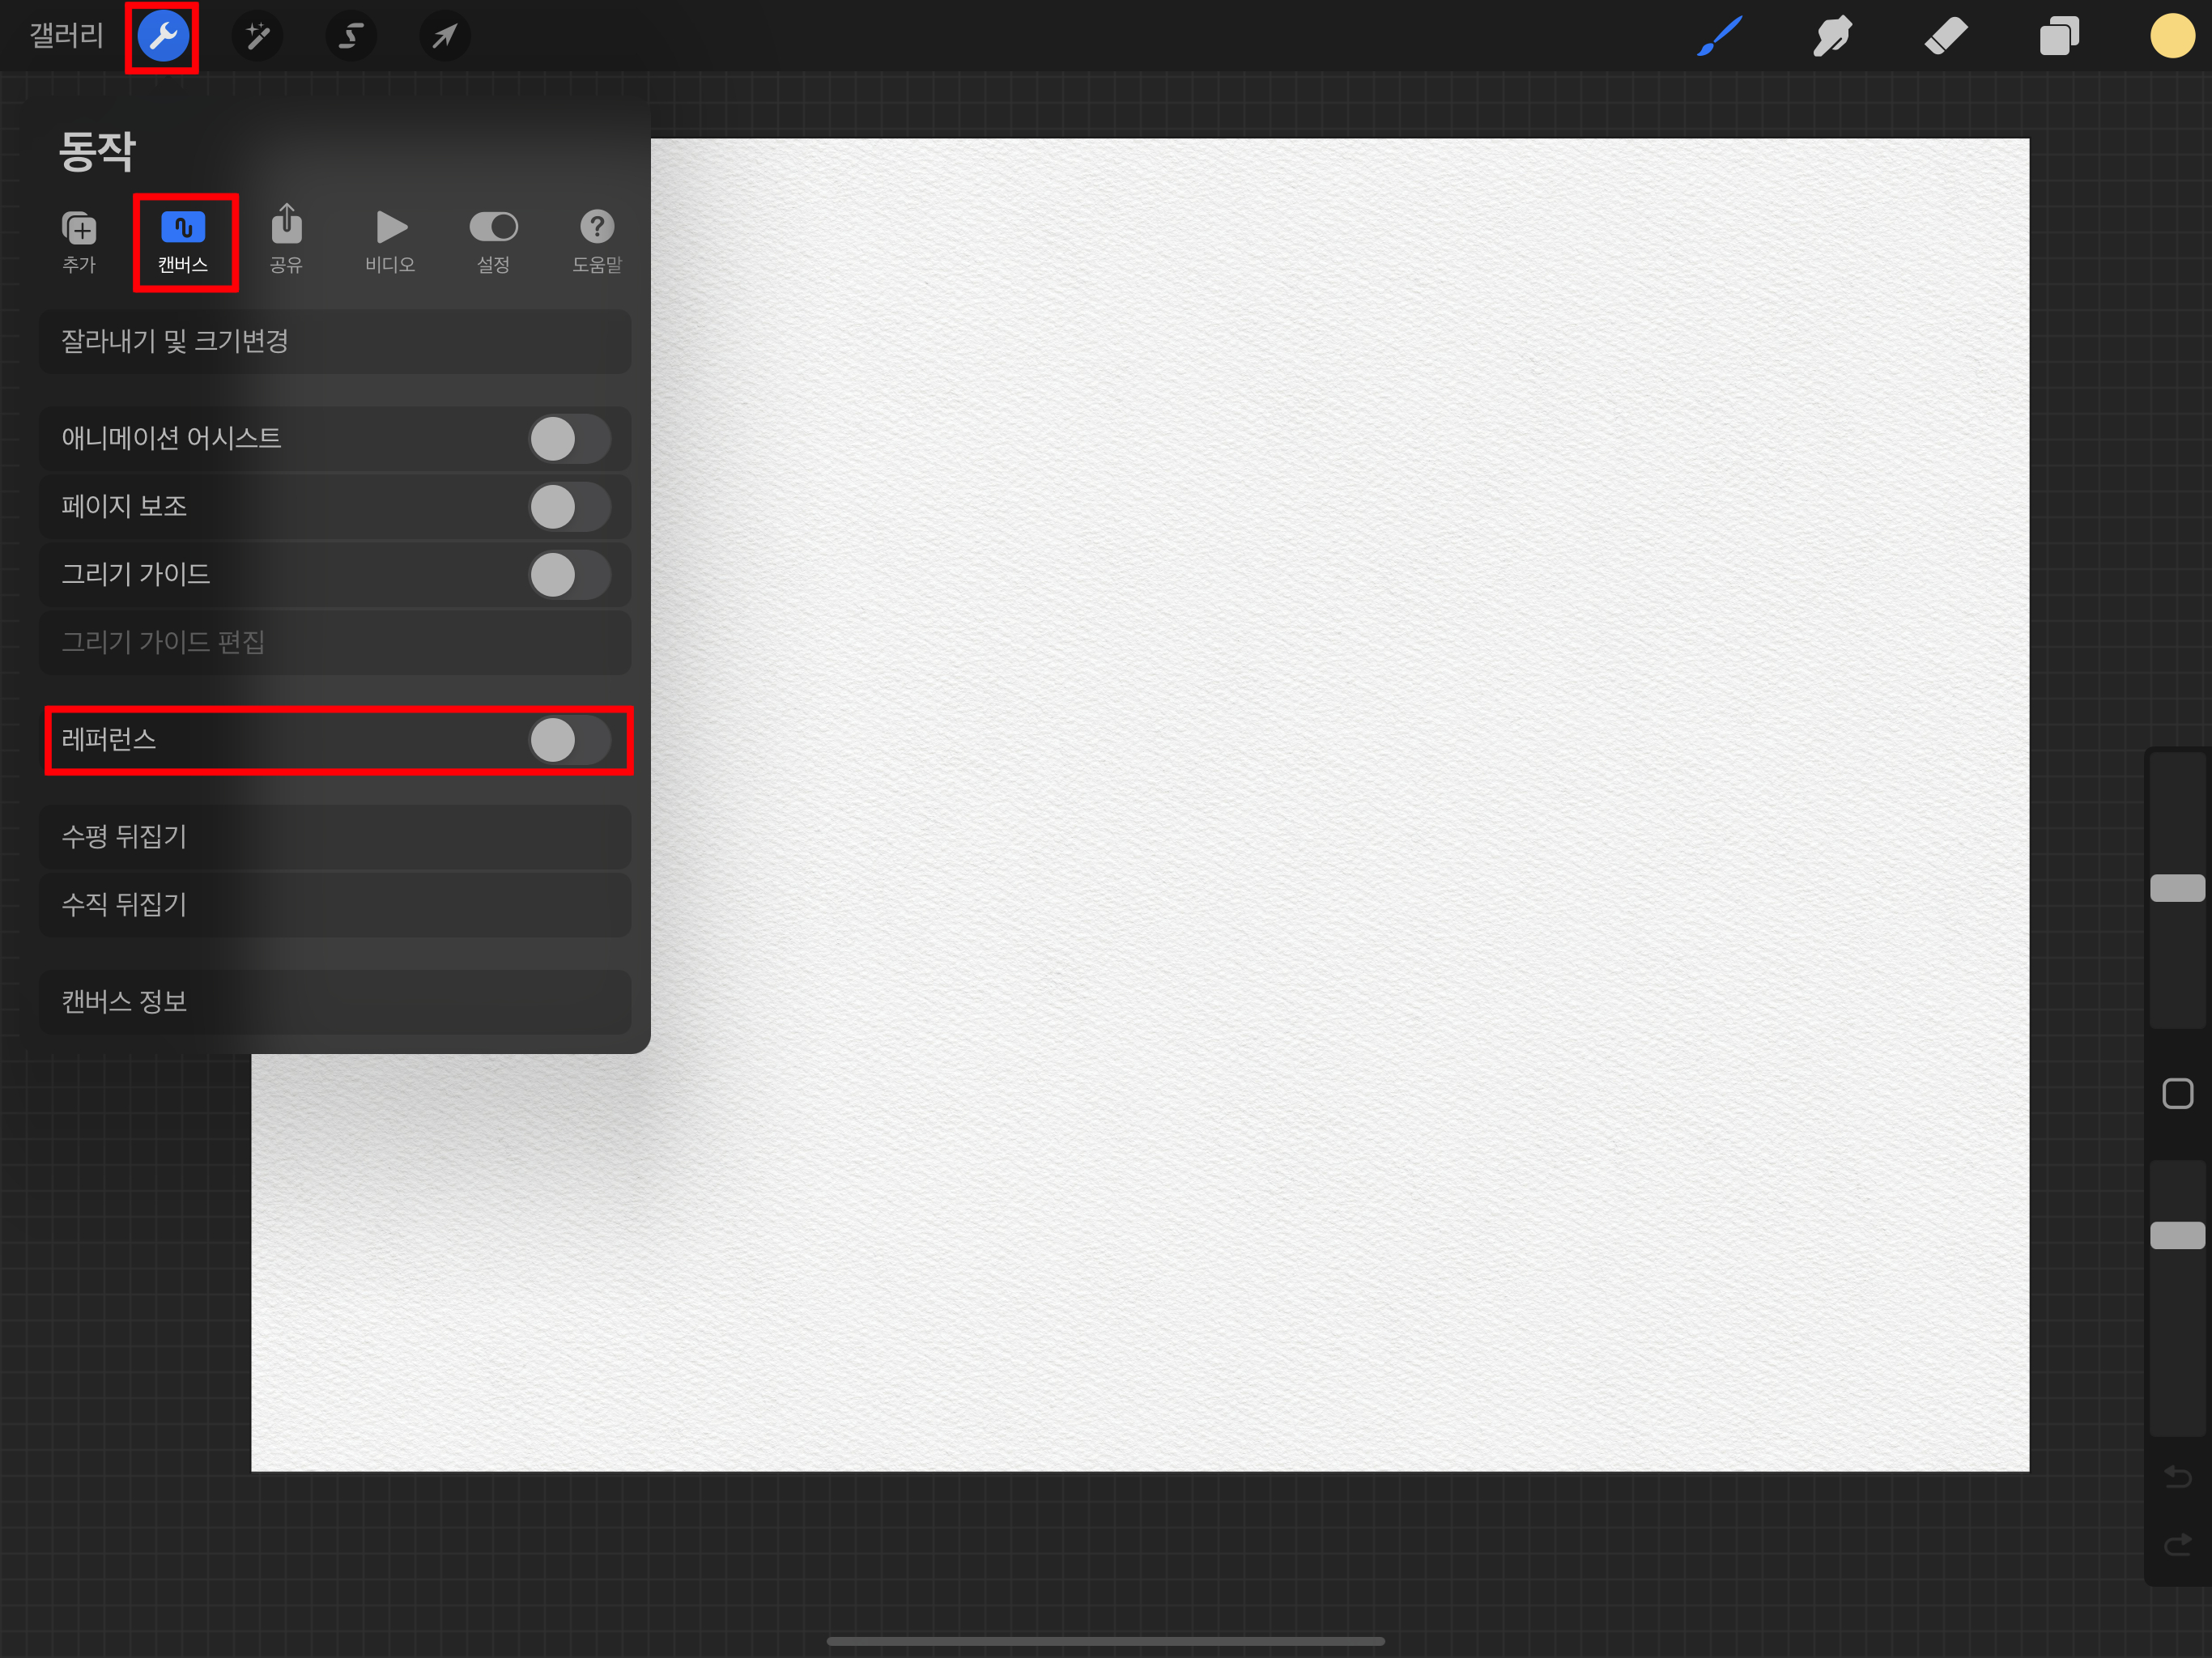This screenshot has height=1658, width=2212.
Task: Select the Brush tool
Action: (x=1719, y=37)
